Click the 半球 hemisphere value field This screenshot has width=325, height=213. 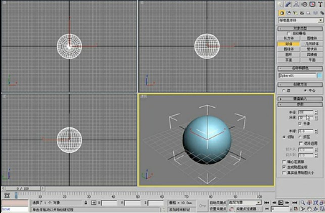tap(306, 131)
